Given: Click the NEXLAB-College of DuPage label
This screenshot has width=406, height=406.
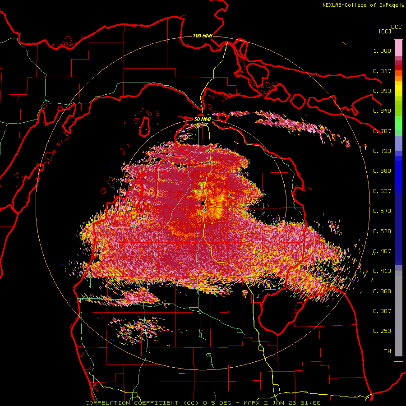Looking at the screenshot, I should 360,5.
